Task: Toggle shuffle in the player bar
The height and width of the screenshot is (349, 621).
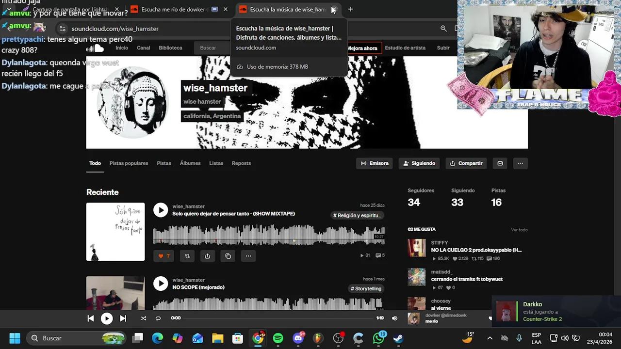Action: click(143, 318)
